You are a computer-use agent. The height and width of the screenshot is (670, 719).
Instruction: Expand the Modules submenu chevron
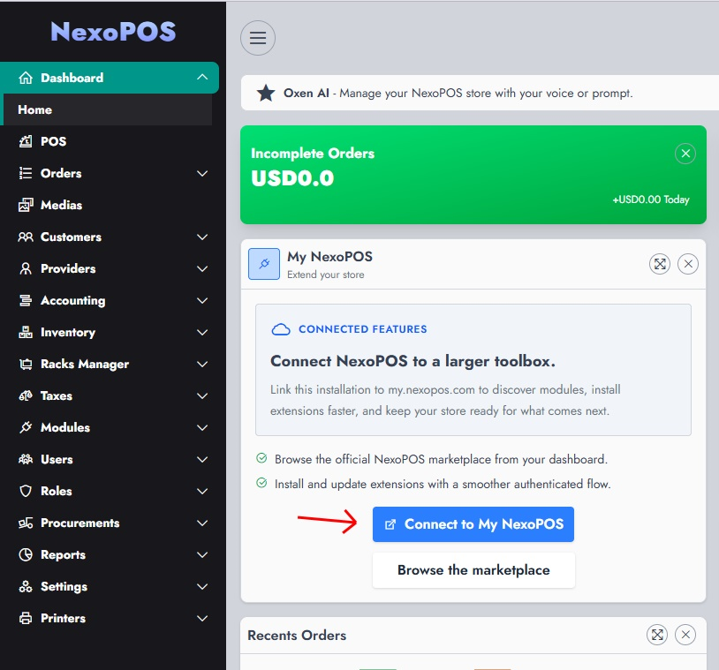coord(202,427)
